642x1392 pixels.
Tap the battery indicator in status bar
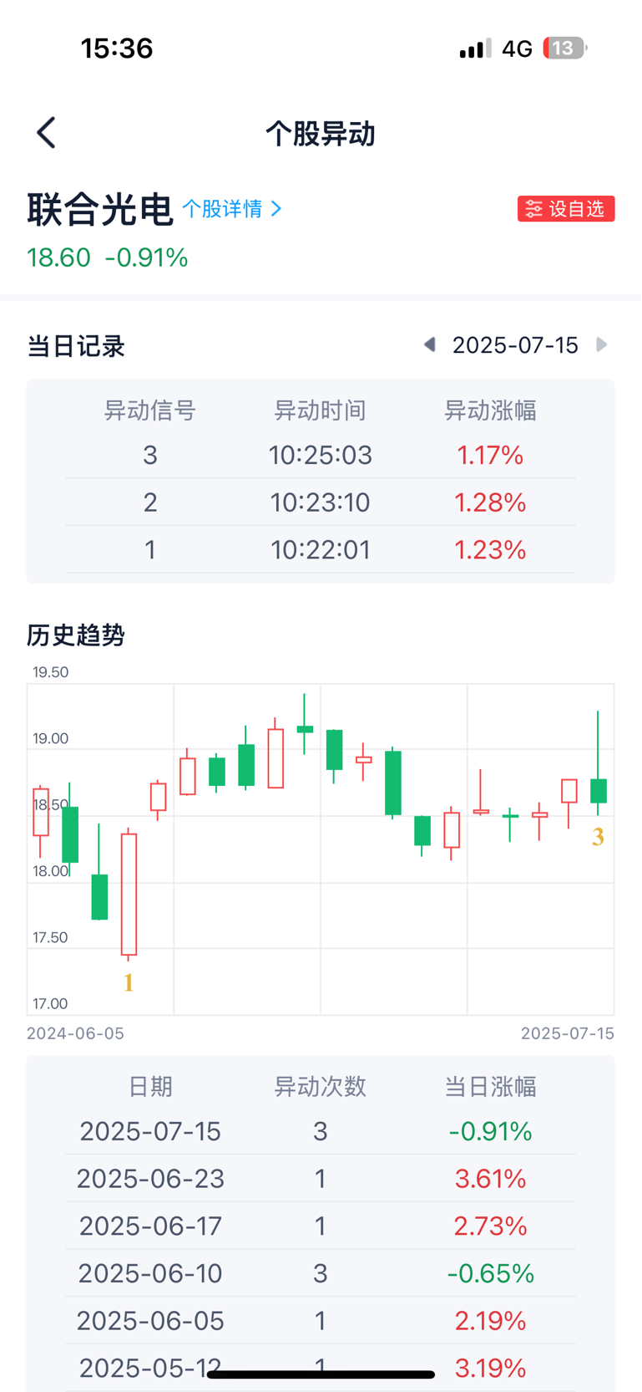pos(564,48)
